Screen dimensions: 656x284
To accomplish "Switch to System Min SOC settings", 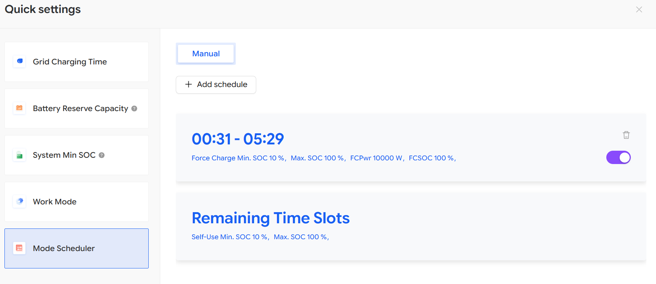I will click(64, 155).
